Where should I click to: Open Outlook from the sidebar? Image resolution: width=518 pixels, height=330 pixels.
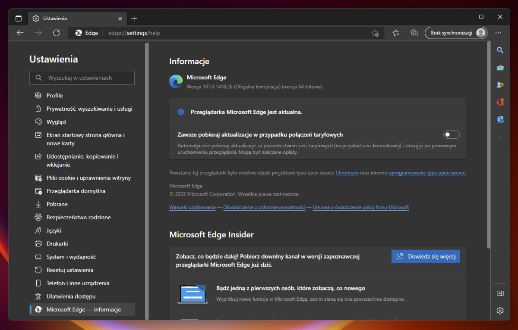500,119
